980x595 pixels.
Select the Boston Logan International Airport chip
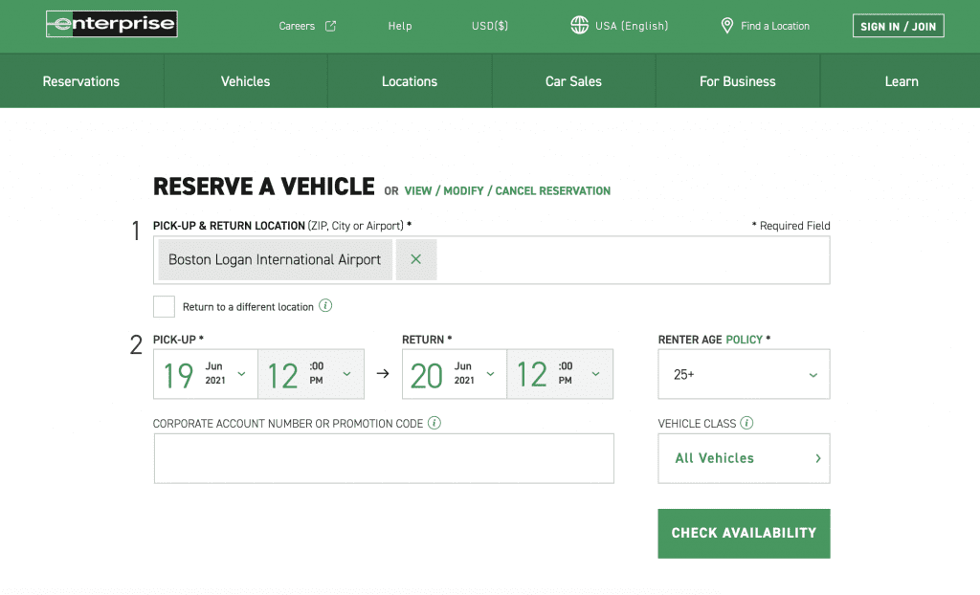pyautogui.click(x=275, y=259)
